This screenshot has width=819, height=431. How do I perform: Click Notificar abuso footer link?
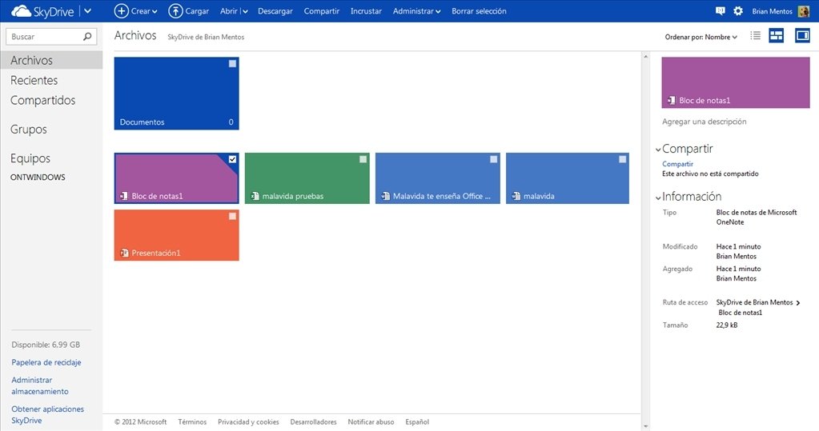pos(371,422)
